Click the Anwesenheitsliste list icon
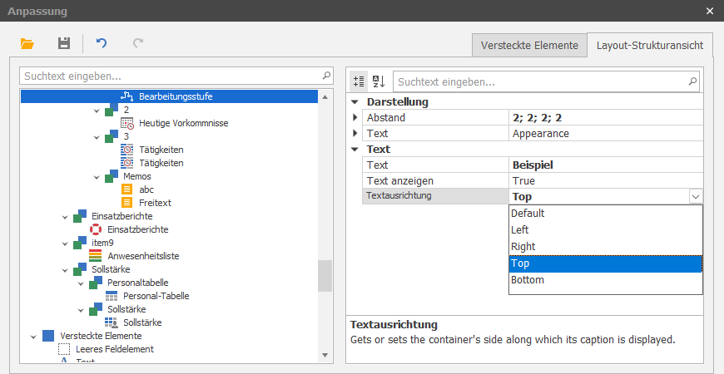Viewport: 724px width, 374px height. [x=95, y=256]
